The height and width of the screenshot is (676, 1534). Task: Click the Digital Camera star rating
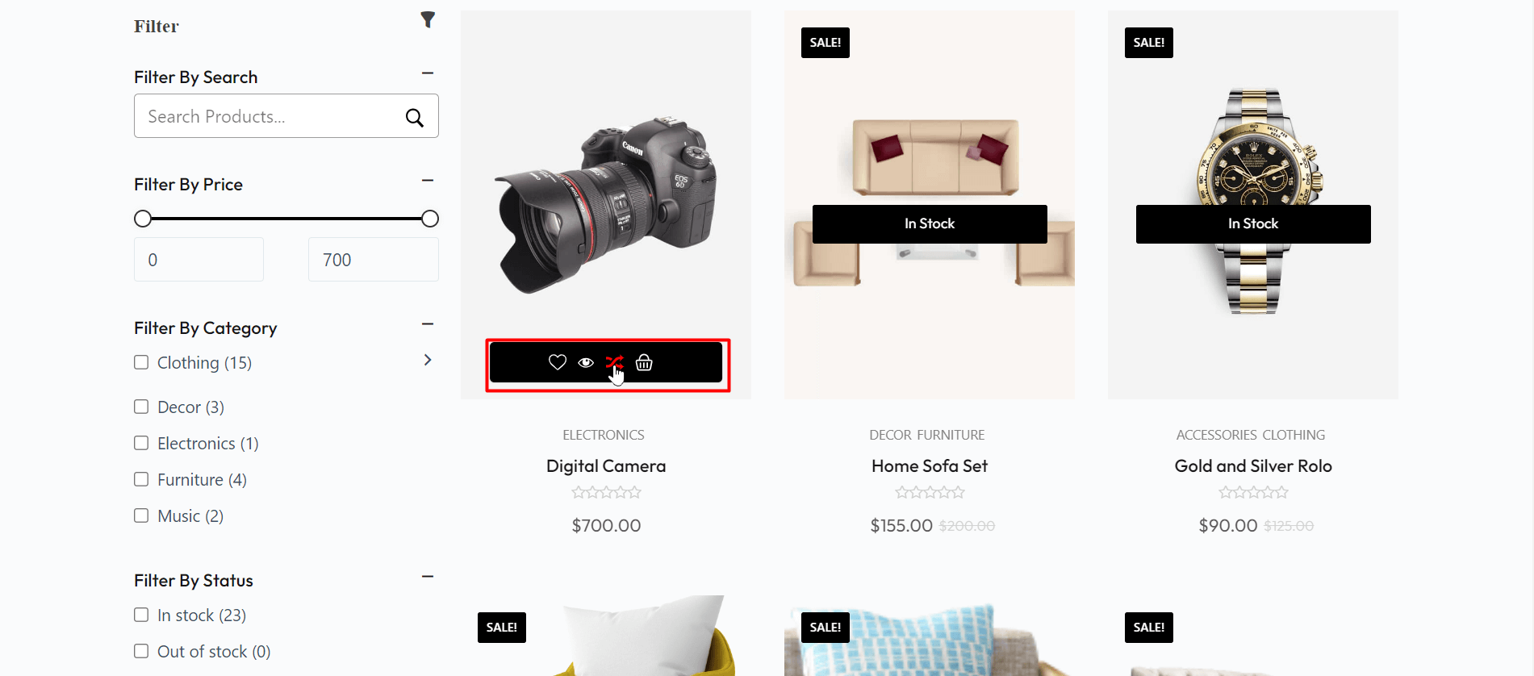606,492
